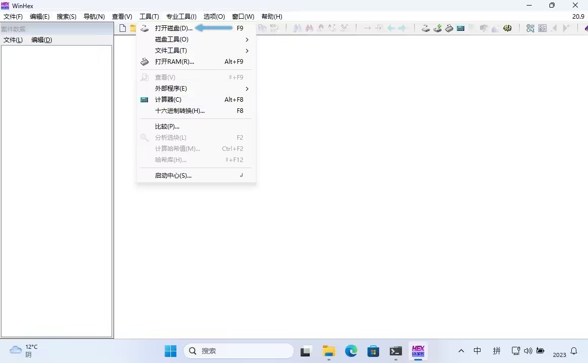Click grayed 分析选块(L) menu entry

(196, 138)
